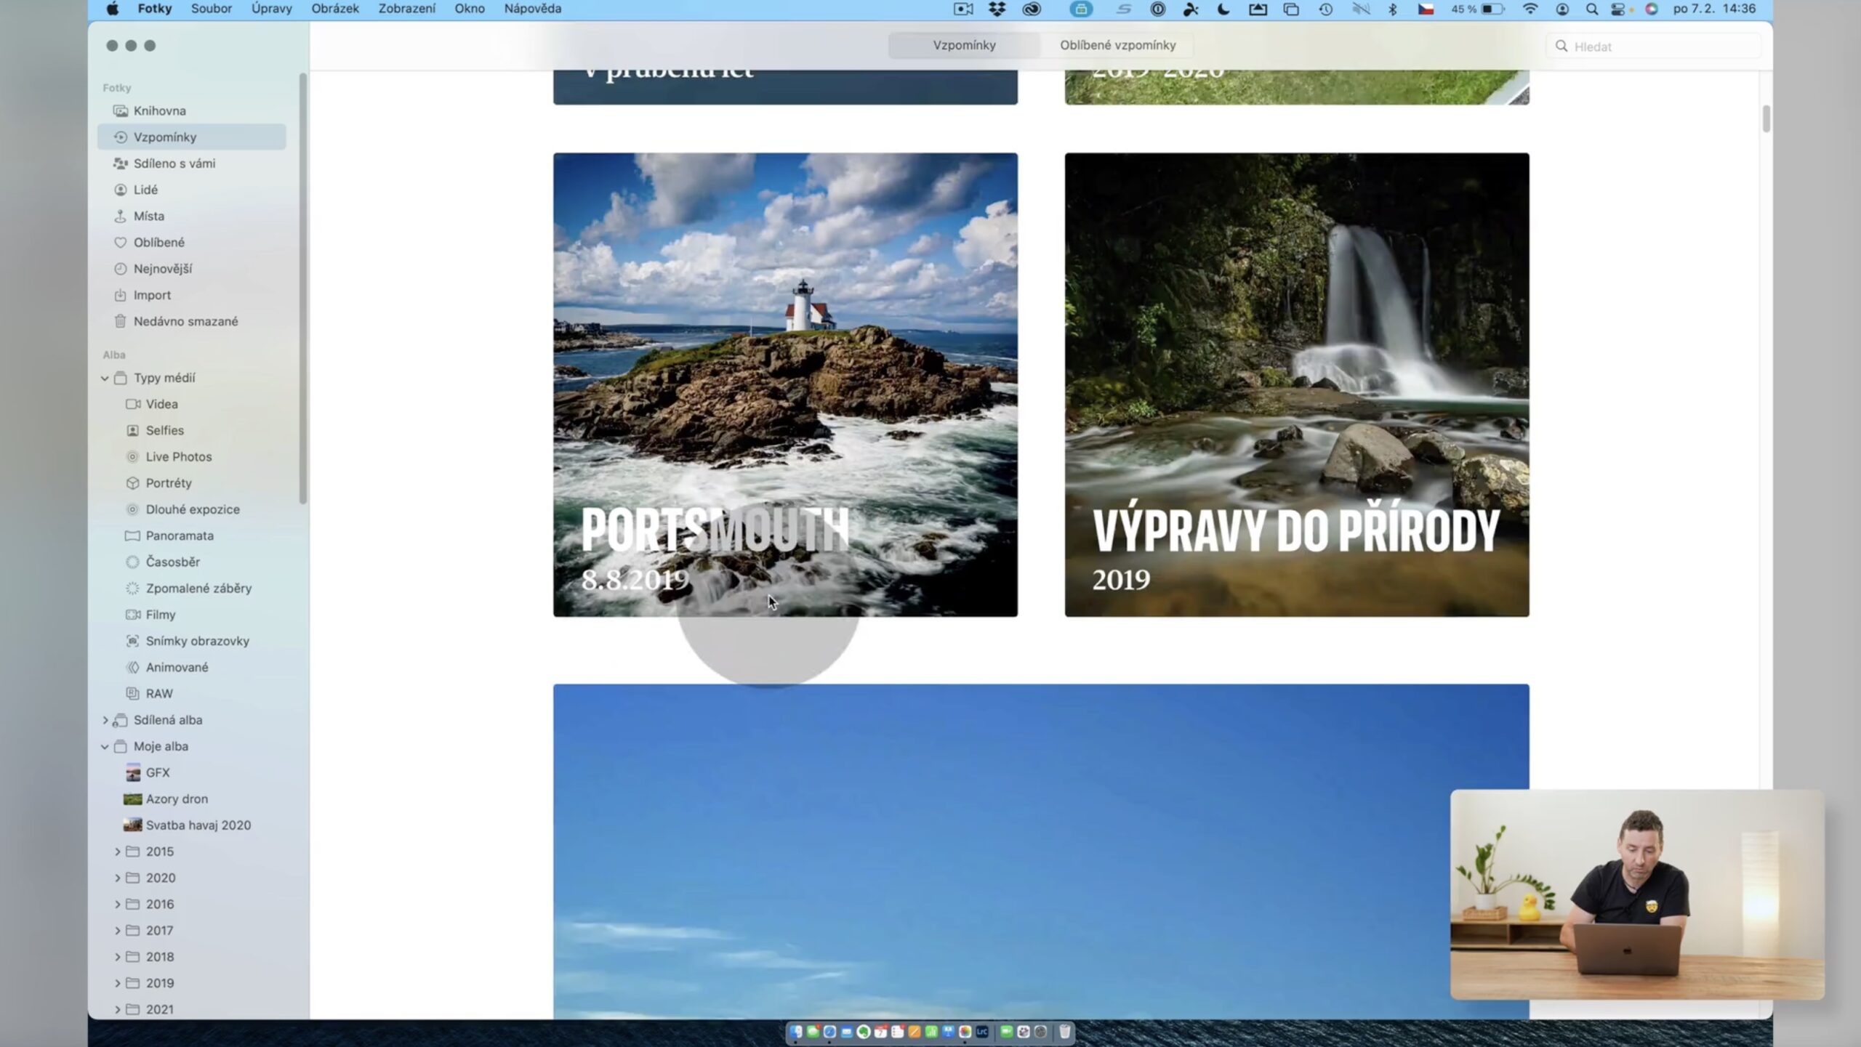Select Lidé people icon in sidebar
Viewport: 1861px width, 1047px height.
[x=121, y=190]
